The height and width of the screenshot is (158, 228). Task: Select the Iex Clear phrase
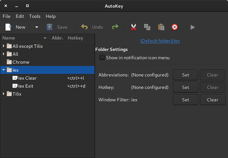[x=47, y=78]
